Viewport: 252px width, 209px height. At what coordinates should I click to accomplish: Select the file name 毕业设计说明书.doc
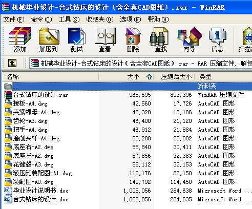41,191
